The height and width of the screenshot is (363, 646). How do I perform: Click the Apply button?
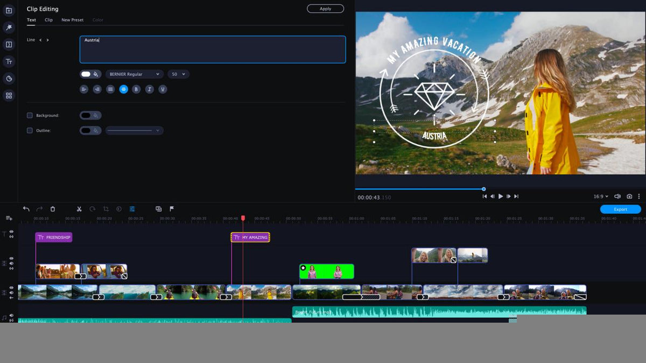[325, 9]
